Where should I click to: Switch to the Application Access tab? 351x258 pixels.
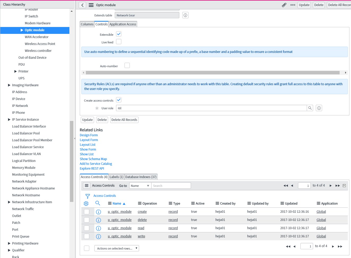[123, 24]
